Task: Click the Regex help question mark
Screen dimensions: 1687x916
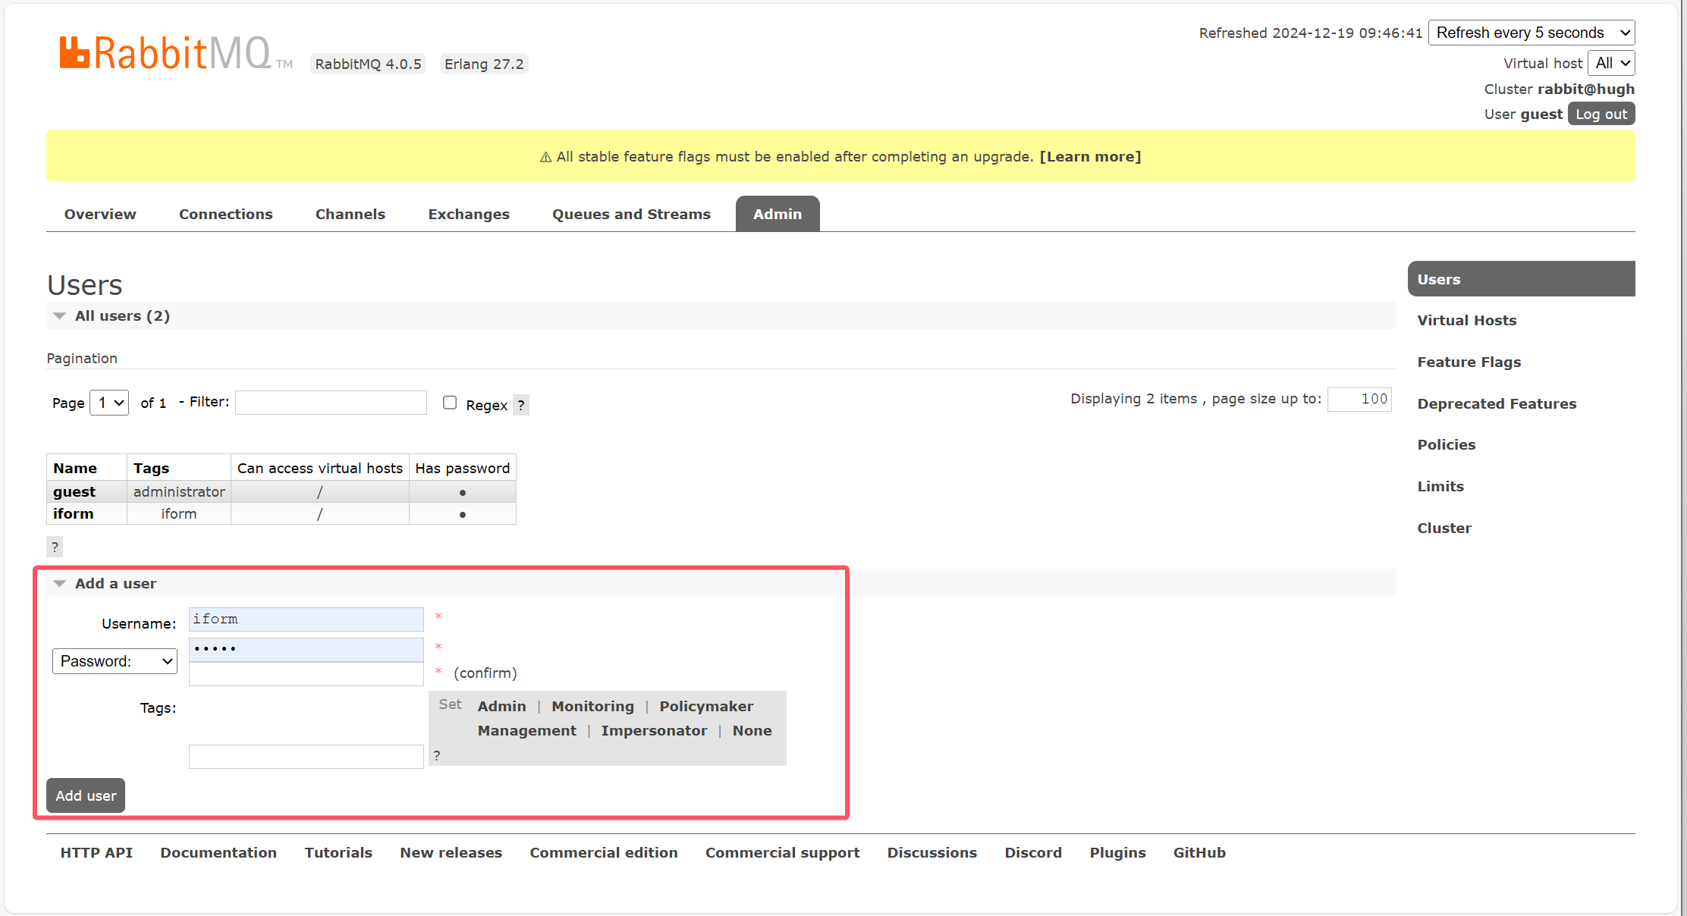Action: coord(521,405)
